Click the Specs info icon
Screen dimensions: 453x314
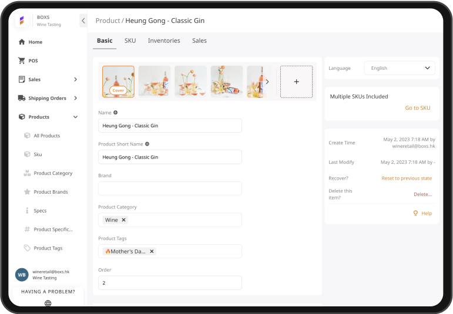coord(27,211)
